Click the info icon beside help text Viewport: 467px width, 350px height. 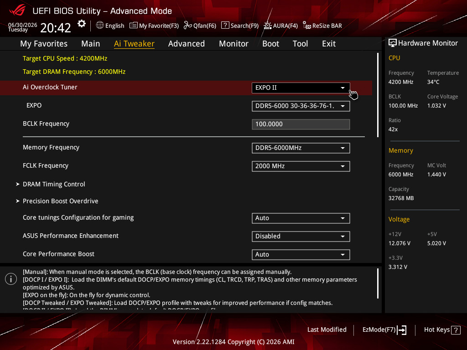coord(11,279)
